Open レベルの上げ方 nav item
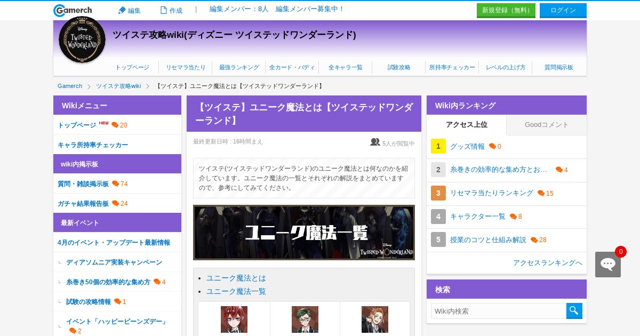 click(506, 67)
